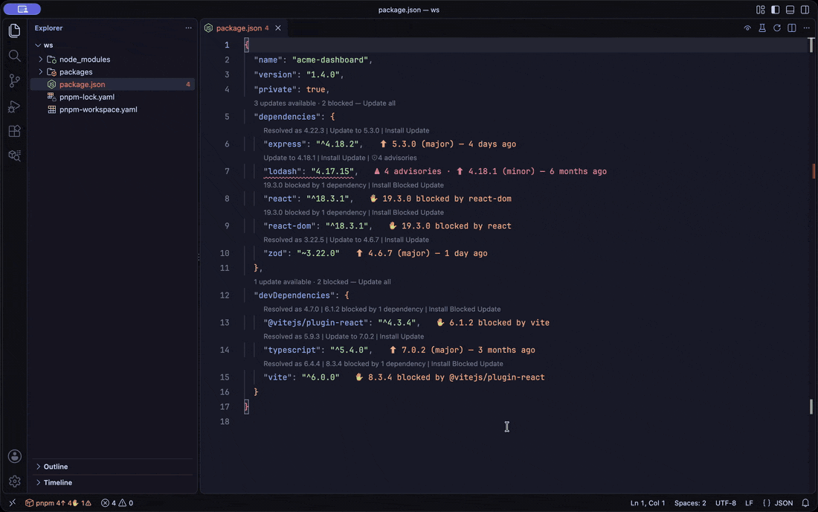Expand the packages folder
Screen dimensions: 818x512
pos(41,72)
